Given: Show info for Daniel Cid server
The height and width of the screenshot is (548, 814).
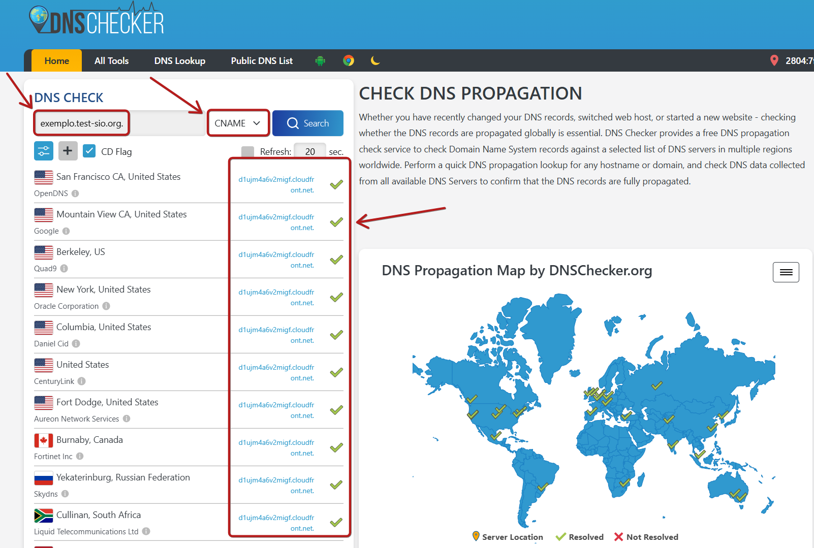Looking at the screenshot, I should click(x=76, y=344).
